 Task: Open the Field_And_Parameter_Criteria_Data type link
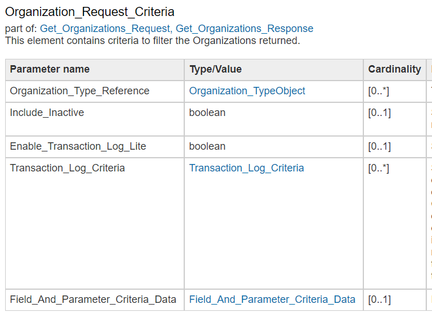272,299
